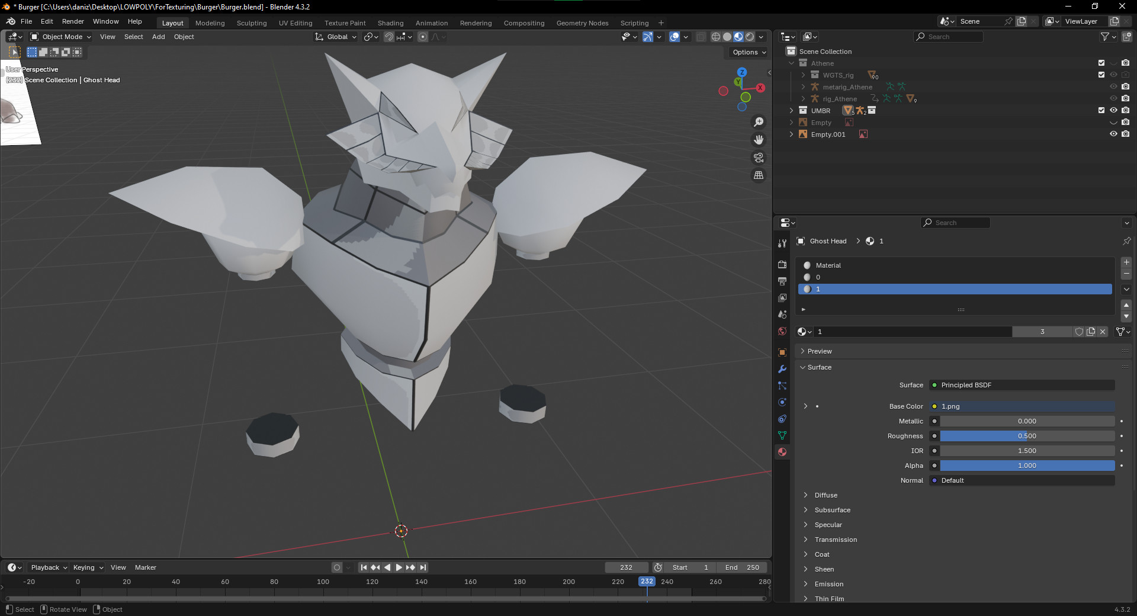Image resolution: width=1137 pixels, height=616 pixels.
Task: Toggle snapping magnet in header
Action: 388,37
